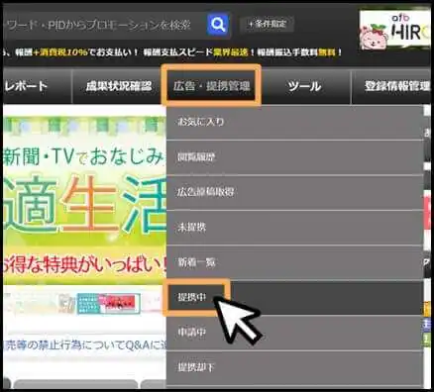Open the ツール navigation tab
Screen dimensions: 434x392
304,87
